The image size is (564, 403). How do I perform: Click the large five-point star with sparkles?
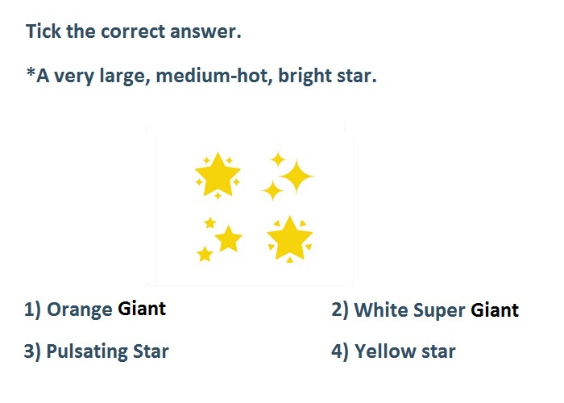[218, 175]
